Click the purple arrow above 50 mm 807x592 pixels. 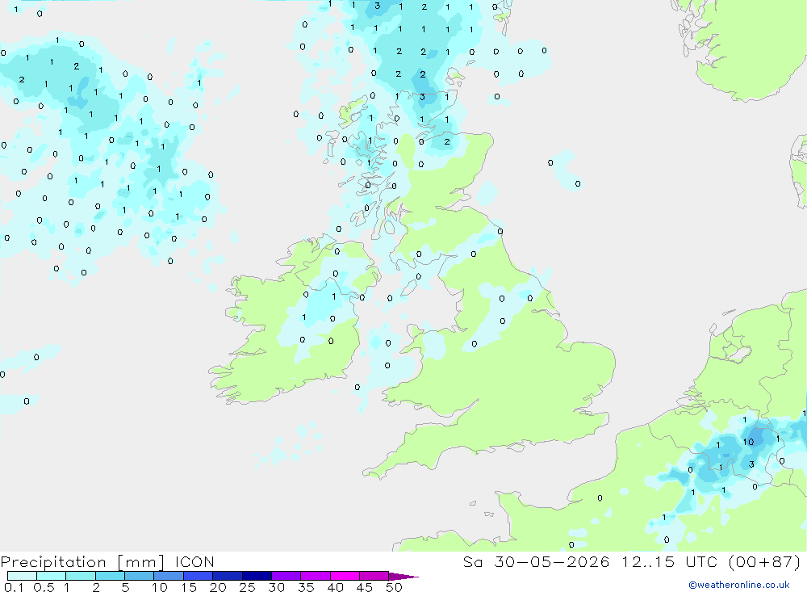403,577
